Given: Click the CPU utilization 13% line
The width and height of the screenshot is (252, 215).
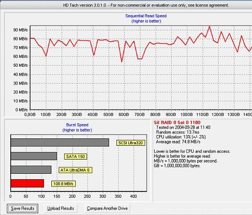Looking at the screenshot, I should (181, 137).
